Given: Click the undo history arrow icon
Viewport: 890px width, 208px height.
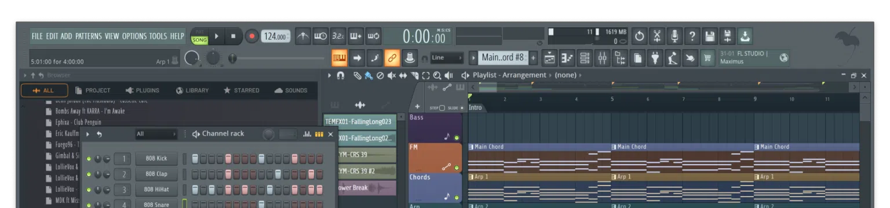Looking at the screenshot, I should pos(639,36).
